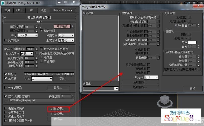Open the 几何体 dropdown
Viewport: 204px width, 126px height.
(151, 78)
